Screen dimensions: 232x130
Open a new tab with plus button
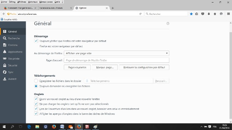(x=113, y=8)
